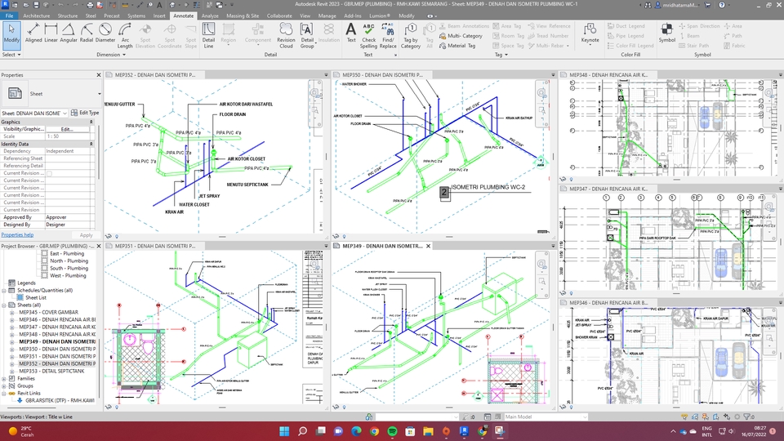Screen dimensions: 784x441
Task: Click the Designed By value field
Action: (x=69, y=225)
